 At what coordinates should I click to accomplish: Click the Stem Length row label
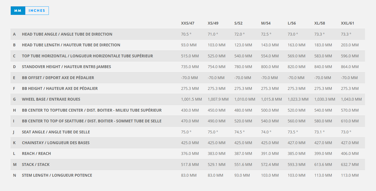[57, 175]
